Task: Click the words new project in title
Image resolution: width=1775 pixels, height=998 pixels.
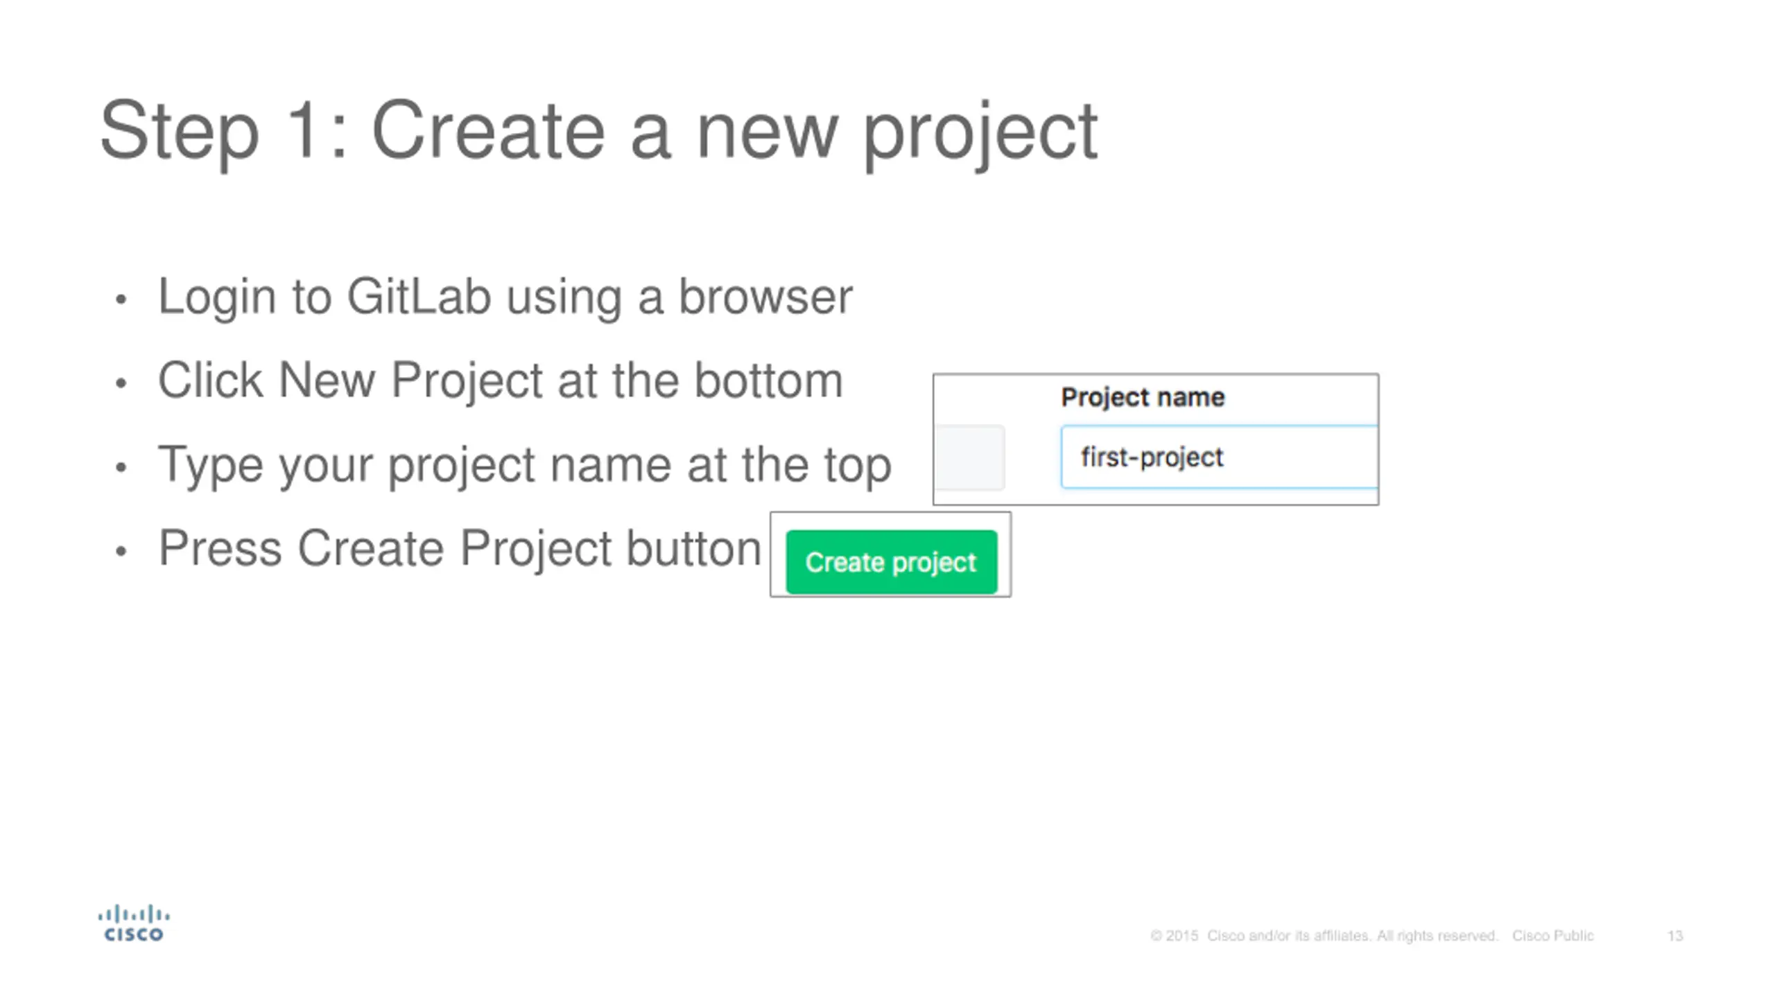Action: point(897,133)
